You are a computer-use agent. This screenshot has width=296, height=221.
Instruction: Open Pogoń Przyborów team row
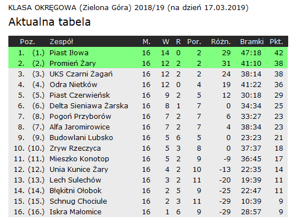pyautogui.click(x=148, y=117)
